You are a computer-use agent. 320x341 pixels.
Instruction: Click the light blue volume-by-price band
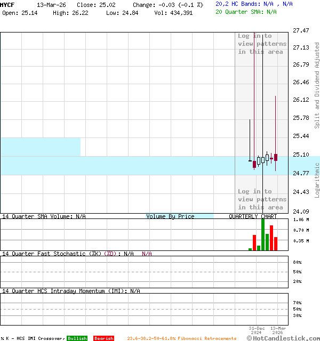[117, 165]
